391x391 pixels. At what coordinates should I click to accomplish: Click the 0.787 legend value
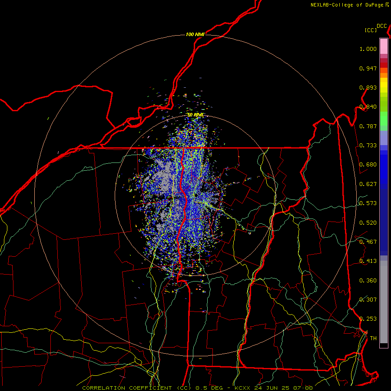[x=368, y=126]
